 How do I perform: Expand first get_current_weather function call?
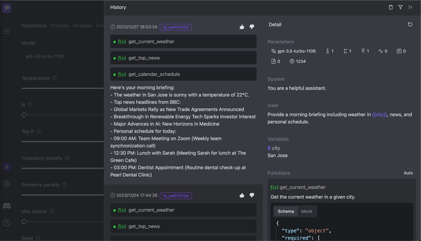point(183,42)
